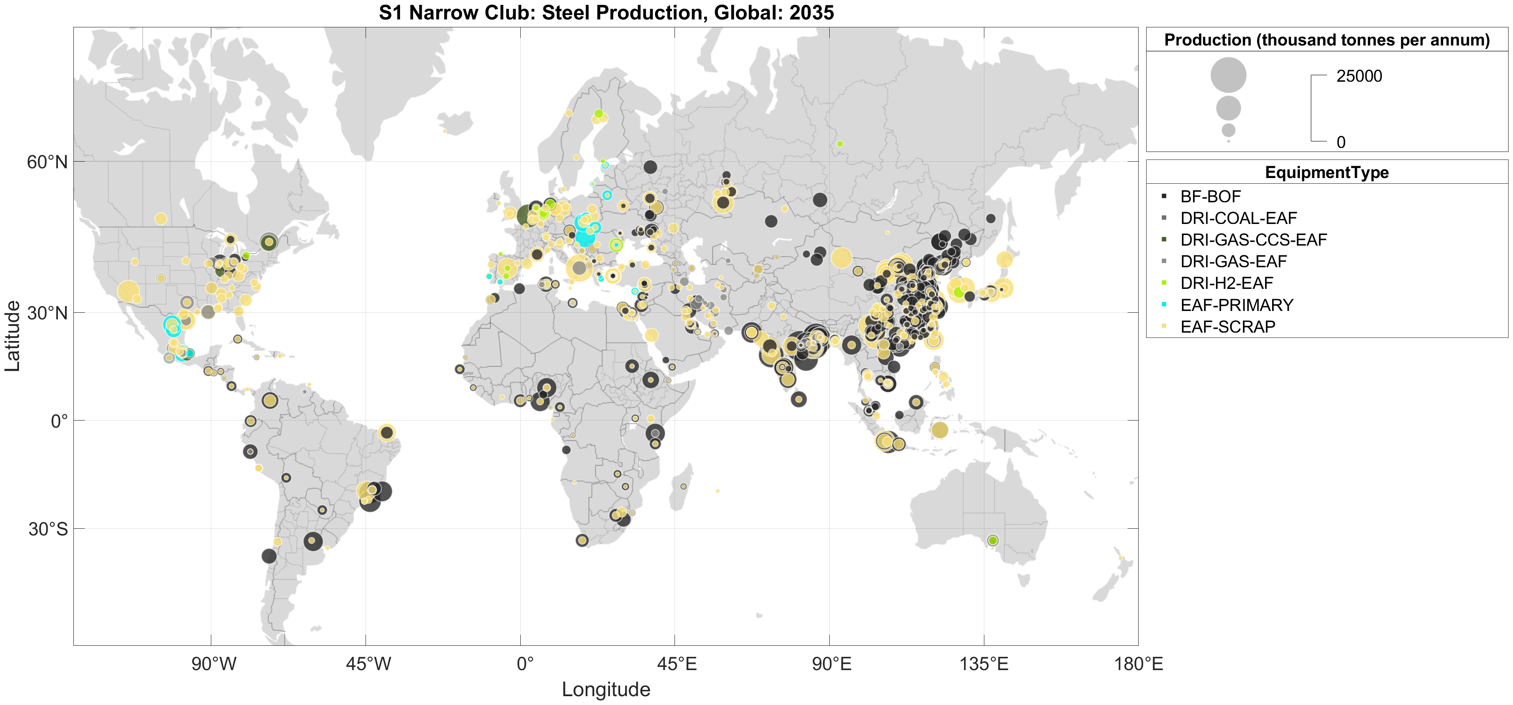Click the smallest bubble in size legend

tap(1228, 141)
